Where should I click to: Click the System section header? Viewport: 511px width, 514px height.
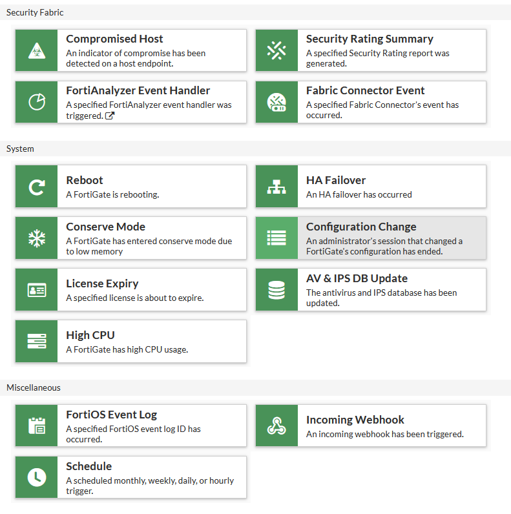point(20,149)
